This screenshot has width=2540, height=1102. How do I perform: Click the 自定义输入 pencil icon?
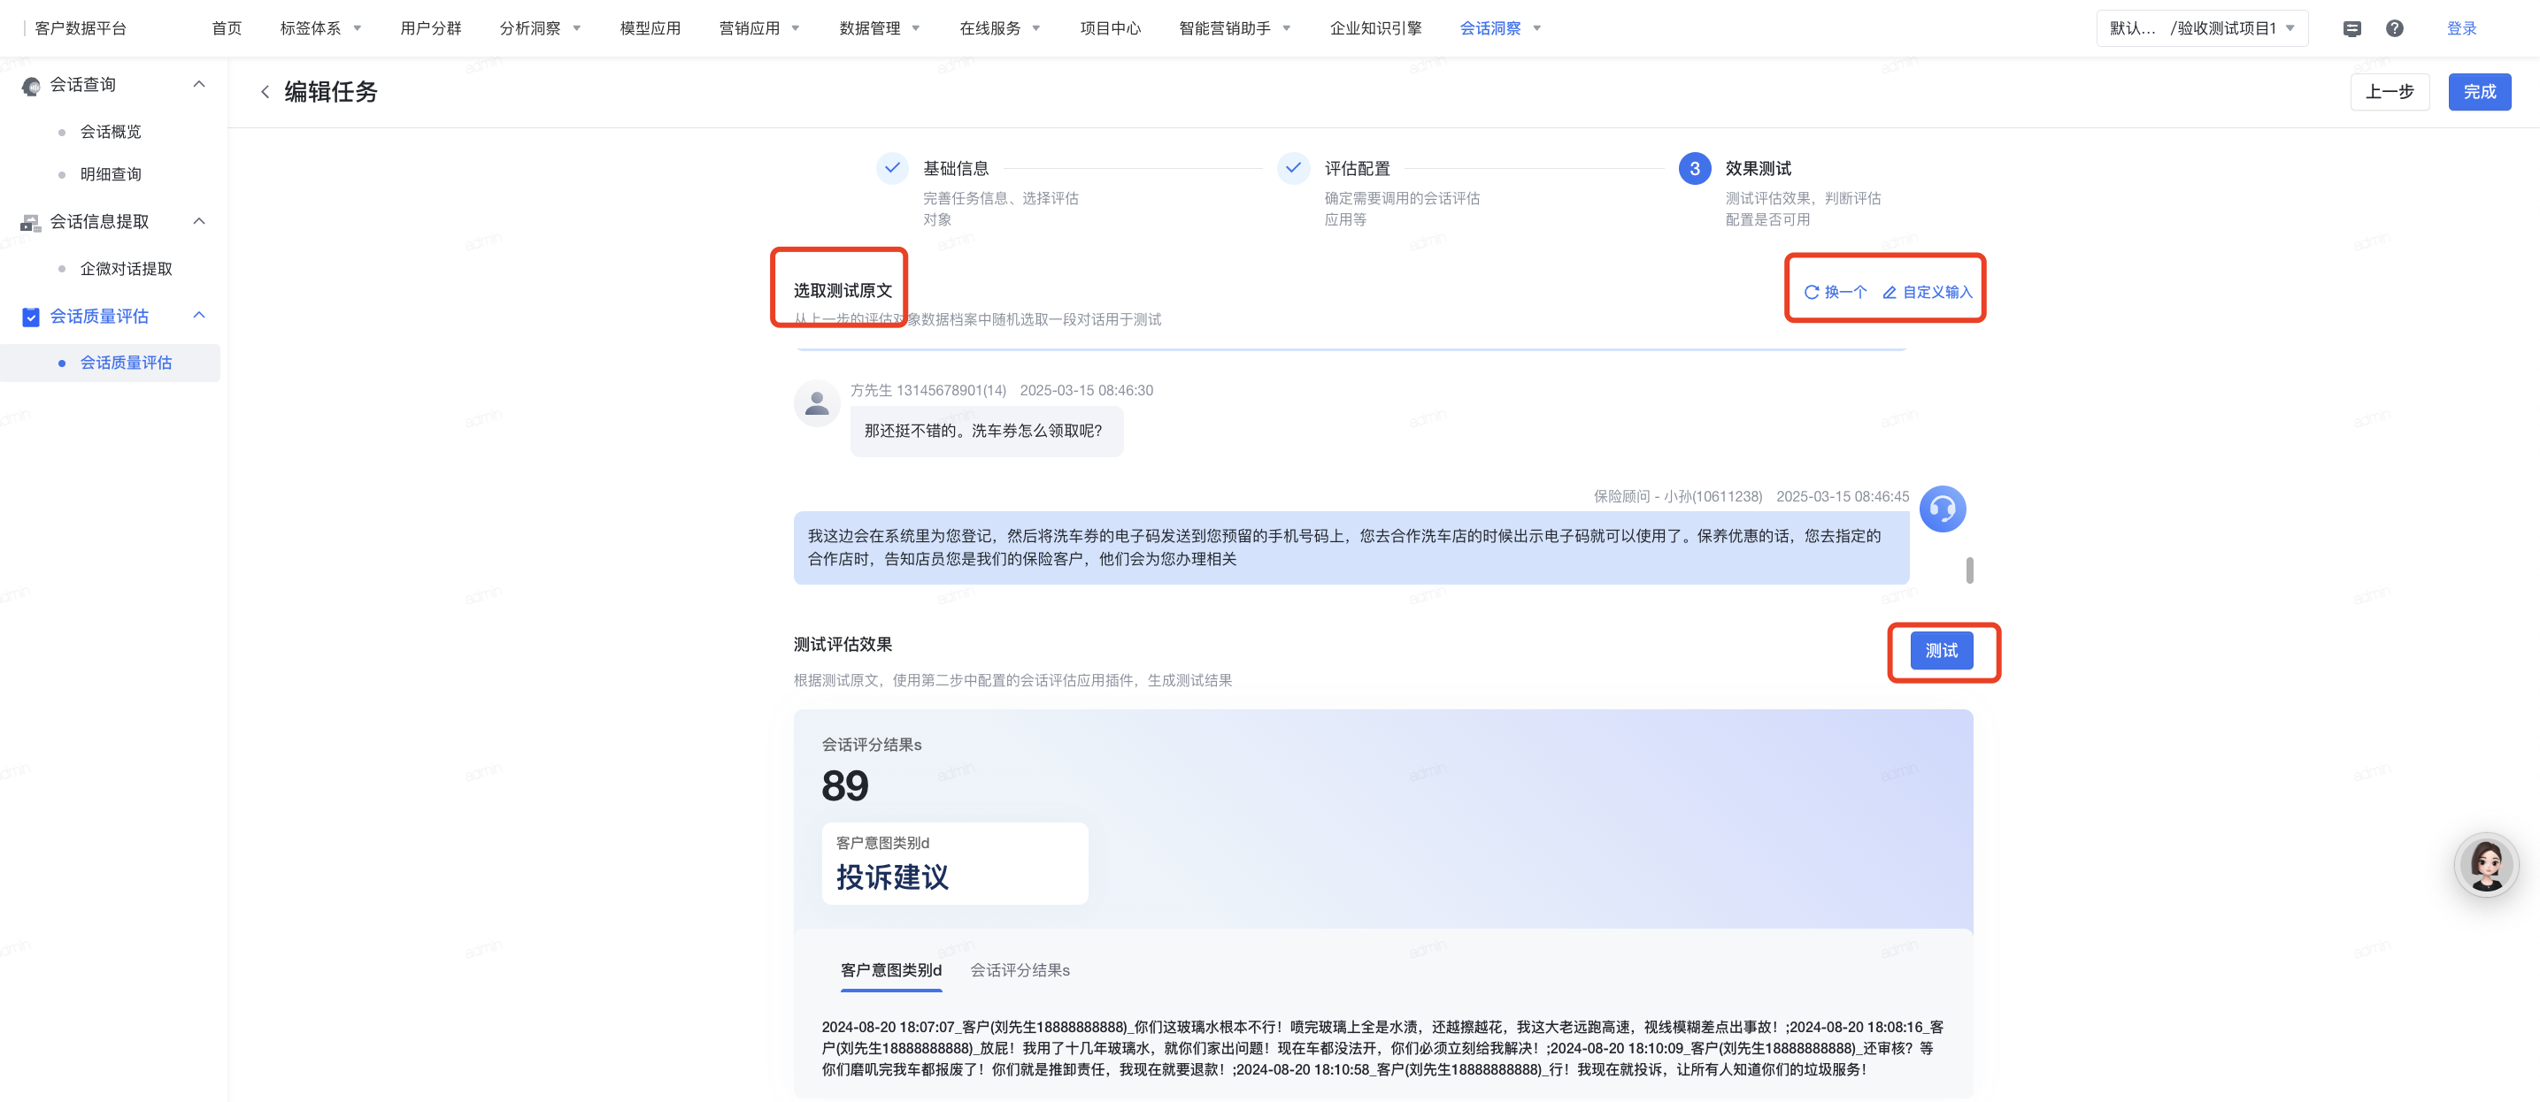tap(1890, 292)
